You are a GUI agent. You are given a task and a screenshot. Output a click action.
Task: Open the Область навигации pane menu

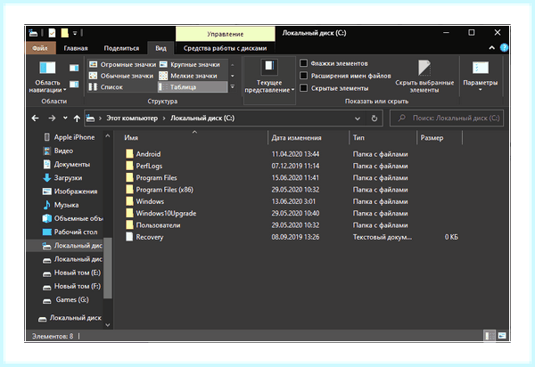tap(47, 77)
